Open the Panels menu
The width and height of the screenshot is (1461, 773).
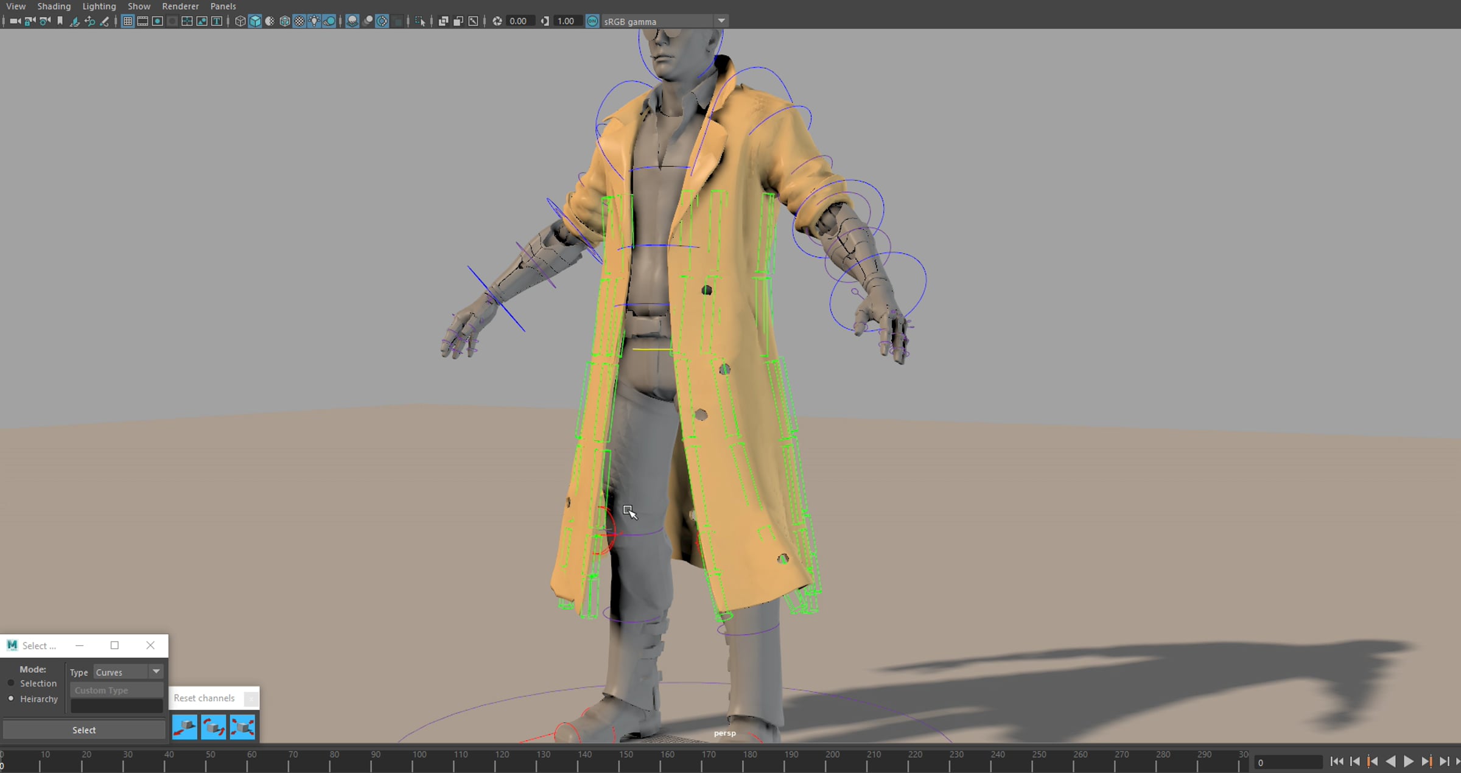pyautogui.click(x=223, y=6)
